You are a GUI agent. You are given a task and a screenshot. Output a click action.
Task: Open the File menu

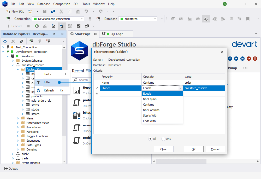click(x=13, y=4)
